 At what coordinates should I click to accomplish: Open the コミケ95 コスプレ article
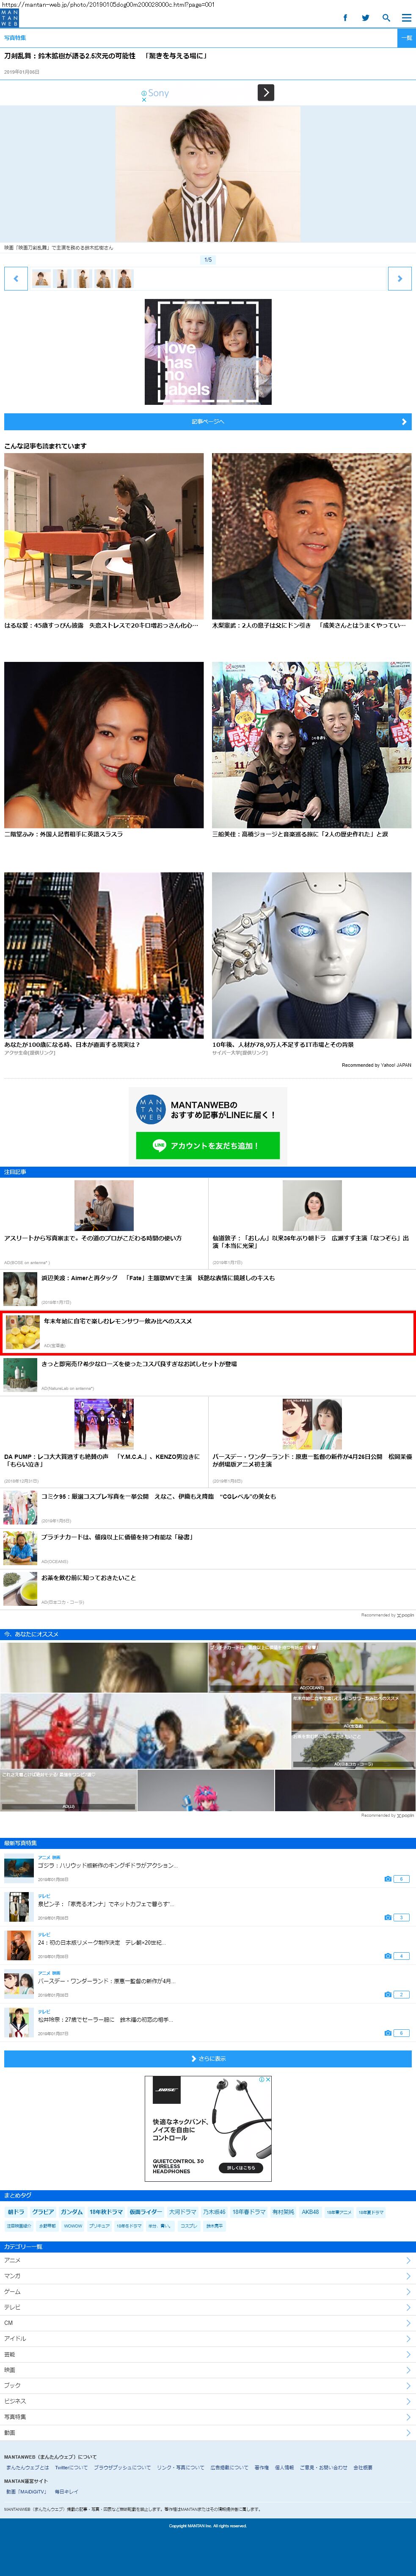coord(208,1508)
